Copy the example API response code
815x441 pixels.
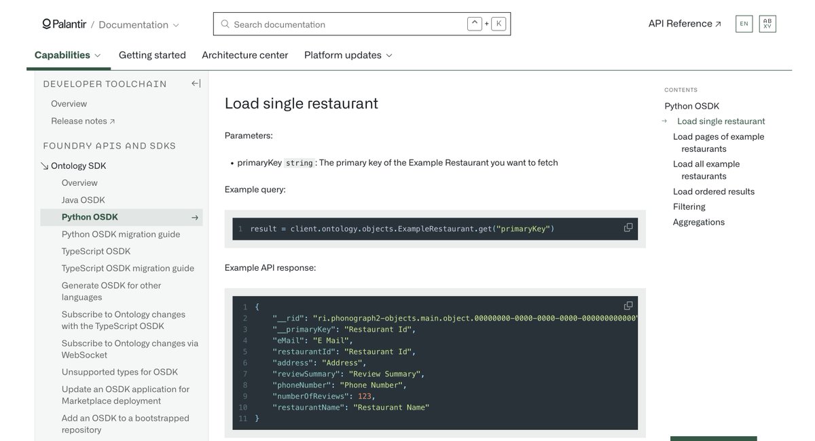click(x=628, y=306)
